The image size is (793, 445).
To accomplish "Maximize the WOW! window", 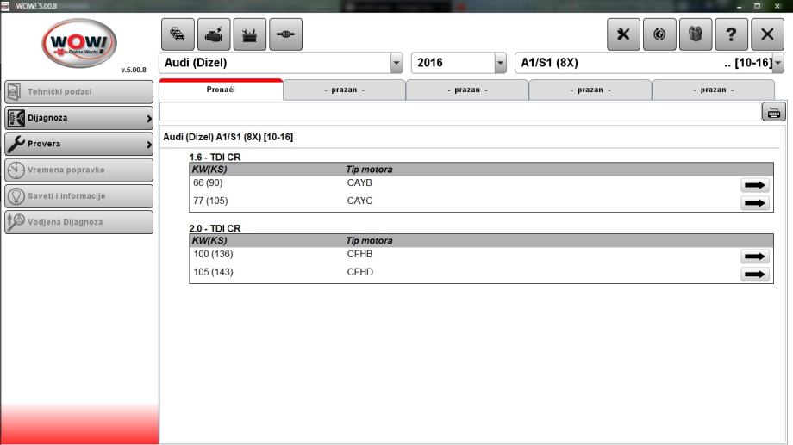I will [757, 6].
